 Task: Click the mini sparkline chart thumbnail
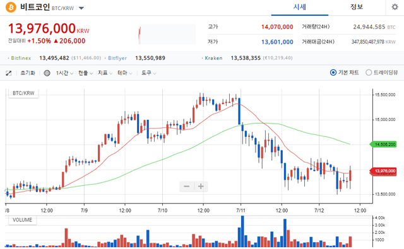(x=167, y=34)
